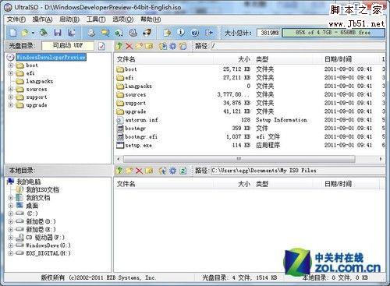Image resolution: width=390 pixels, height=286 pixels.
Task: Click the horizontal scrollbar under image file list
Action: (x=239, y=159)
